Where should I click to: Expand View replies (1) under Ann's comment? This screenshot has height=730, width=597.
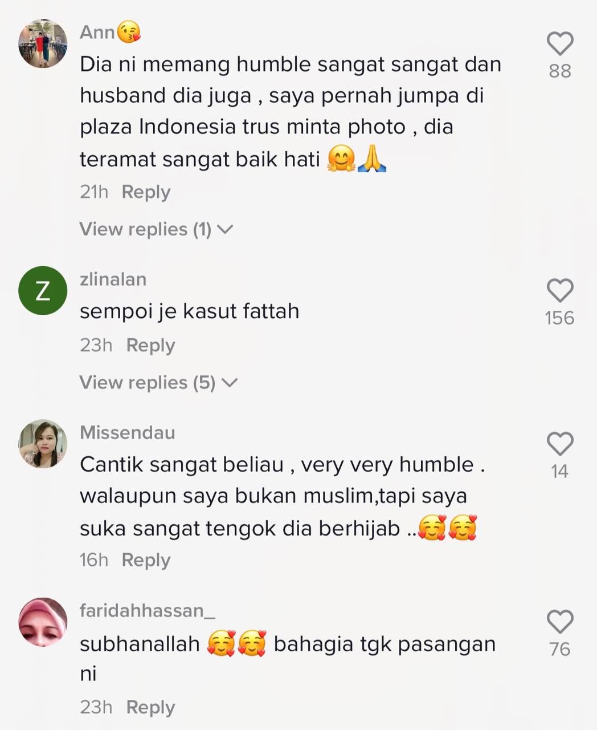click(x=157, y=229)
